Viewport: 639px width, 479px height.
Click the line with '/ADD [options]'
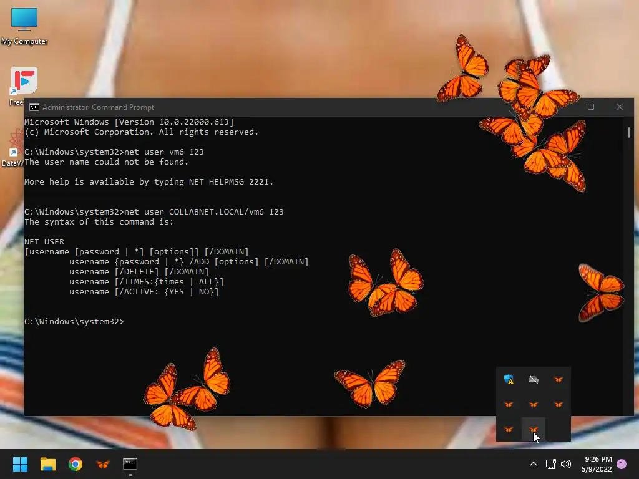(x=188, y=262)
